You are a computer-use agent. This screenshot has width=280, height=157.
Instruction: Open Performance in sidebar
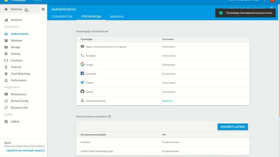[18, 80]
